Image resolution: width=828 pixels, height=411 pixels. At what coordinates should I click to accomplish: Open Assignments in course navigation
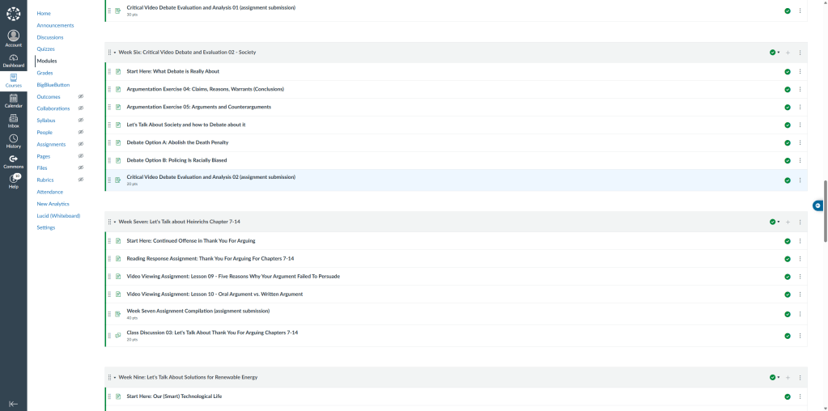[51, 144]
